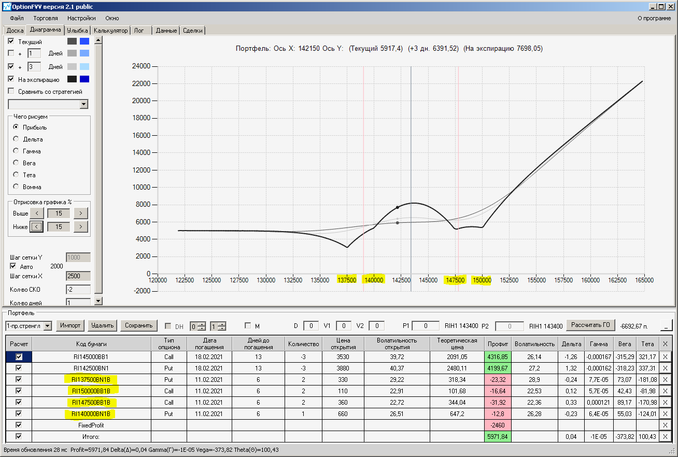Click the left panel scroll-down arrow
The image size is (678, 457).
pyautogui.click(x=98, y=301)
